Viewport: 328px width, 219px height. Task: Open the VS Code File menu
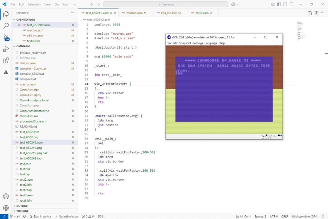point(13,4)
